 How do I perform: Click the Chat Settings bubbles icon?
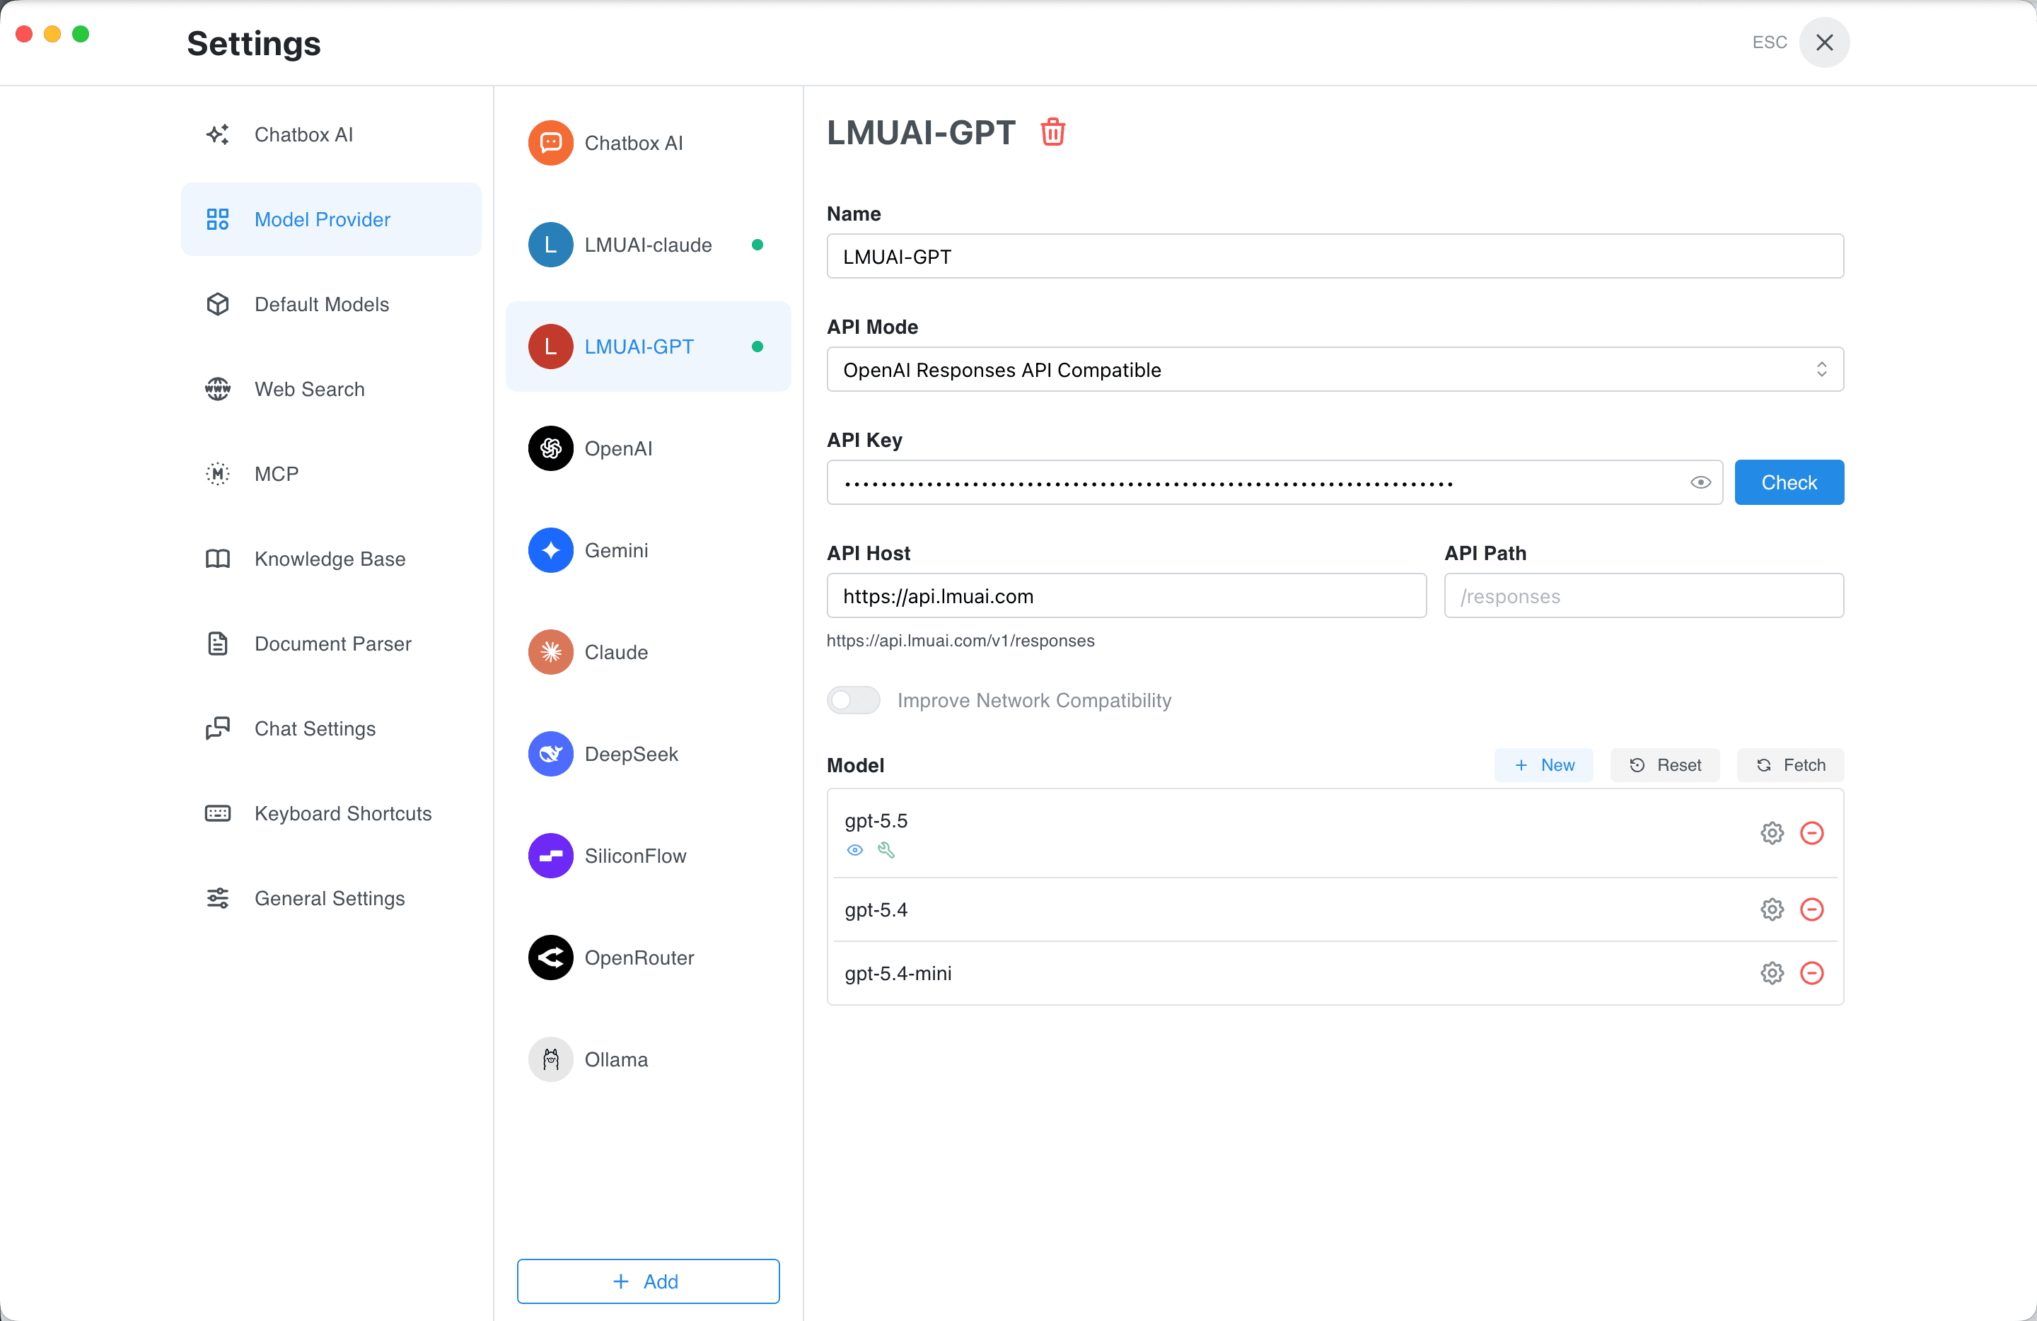217,728
